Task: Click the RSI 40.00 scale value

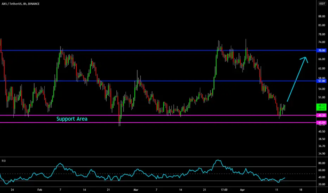Action: pos(322,177)
